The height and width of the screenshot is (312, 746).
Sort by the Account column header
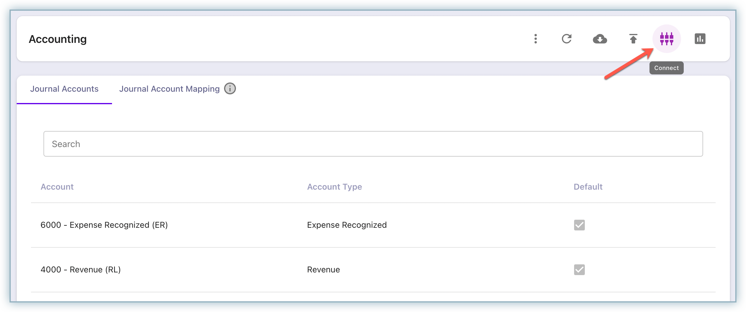tap(57, 187)
